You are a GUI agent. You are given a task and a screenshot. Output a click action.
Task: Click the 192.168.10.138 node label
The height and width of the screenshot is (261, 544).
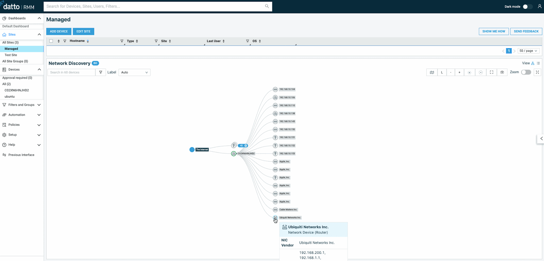[x=287, y=114]
